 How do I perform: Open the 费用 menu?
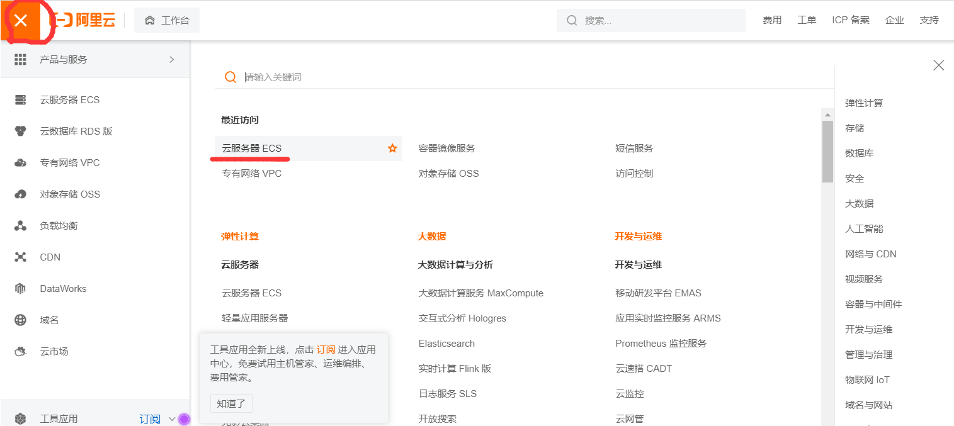point(772,20)
